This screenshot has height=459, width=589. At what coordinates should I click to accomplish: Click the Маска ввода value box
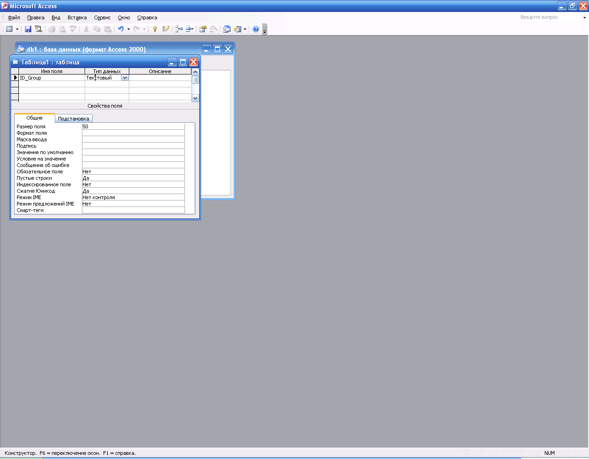pyautogui.click(x=133, y=139)
